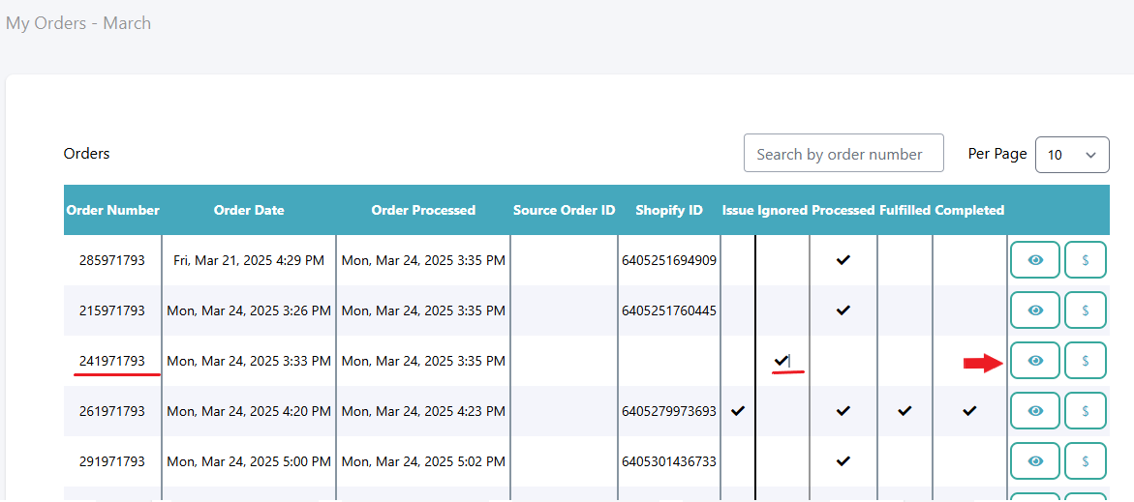Click the Per Page label
The width and height of the screenshot is (1134, 502).
coord(997,154)
